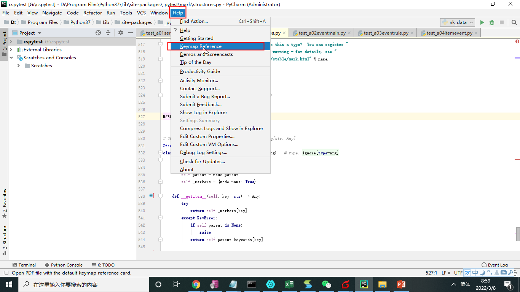520x292 pixels.
Task: Click the editor vertical scrollbar thumb
Action: [x=518, y=234]
